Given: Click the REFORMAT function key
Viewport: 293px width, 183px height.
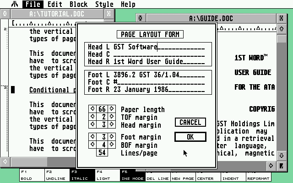Looking at the screenshot, I should pyautogui.click(x=259, y=177).
